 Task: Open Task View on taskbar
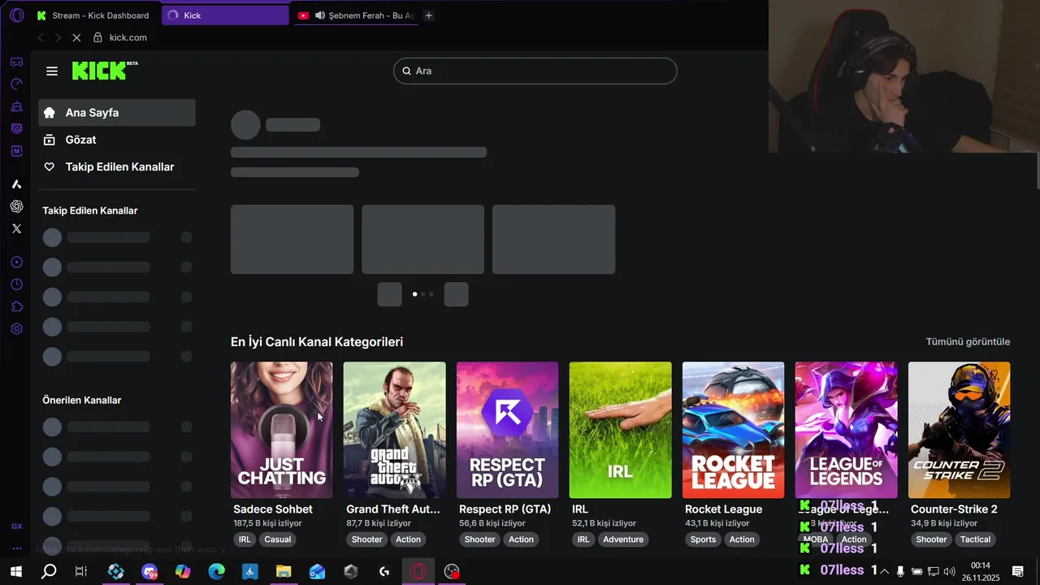[81, 571]
